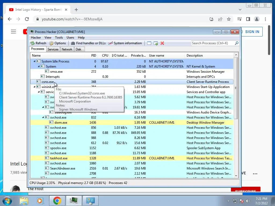Click the YouTube SIGN IN button
The height and width of the screenshot is (206, 275).
click(252, 32)
